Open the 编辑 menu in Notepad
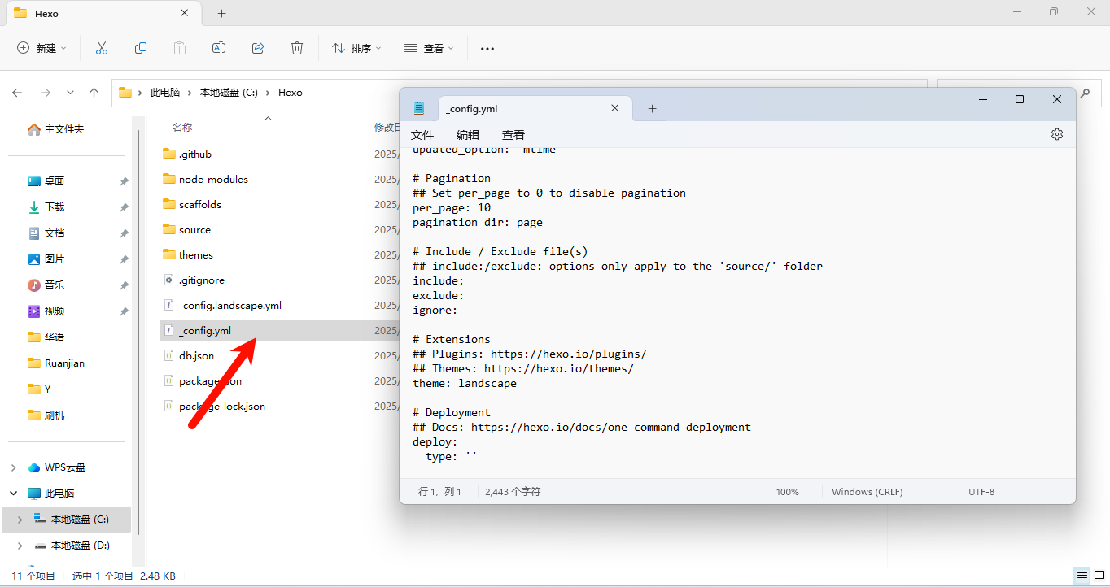Viewport: 1110px width, 587px height. coord(468,135)
